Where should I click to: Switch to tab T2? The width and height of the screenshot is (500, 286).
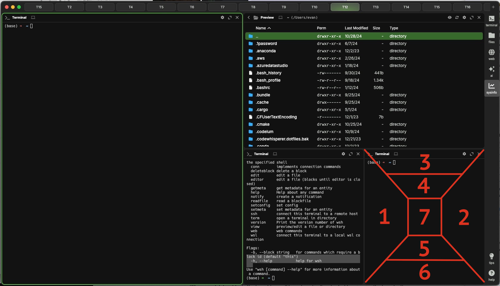pos(70,7)
